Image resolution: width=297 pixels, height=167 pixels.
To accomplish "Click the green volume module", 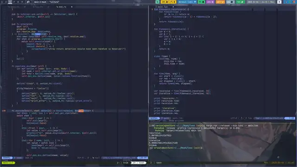I will [240, 2].
